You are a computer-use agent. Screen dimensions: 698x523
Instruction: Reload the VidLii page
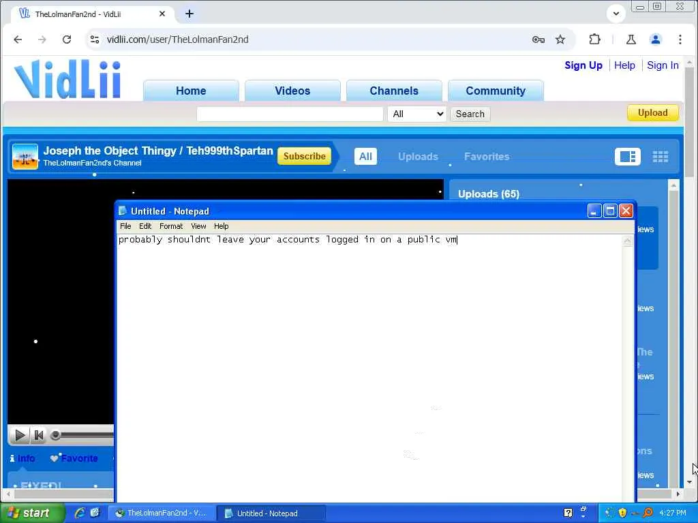point(67,39)
